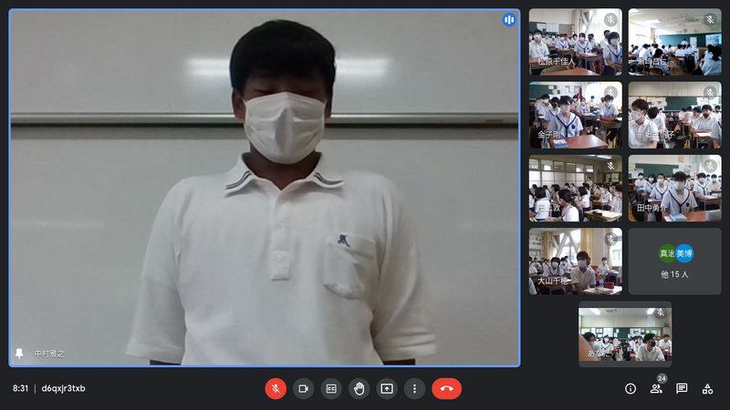730x410 pixels.
Task: Select the 田中勇介 video thumbnail
Action: [674, 188]
